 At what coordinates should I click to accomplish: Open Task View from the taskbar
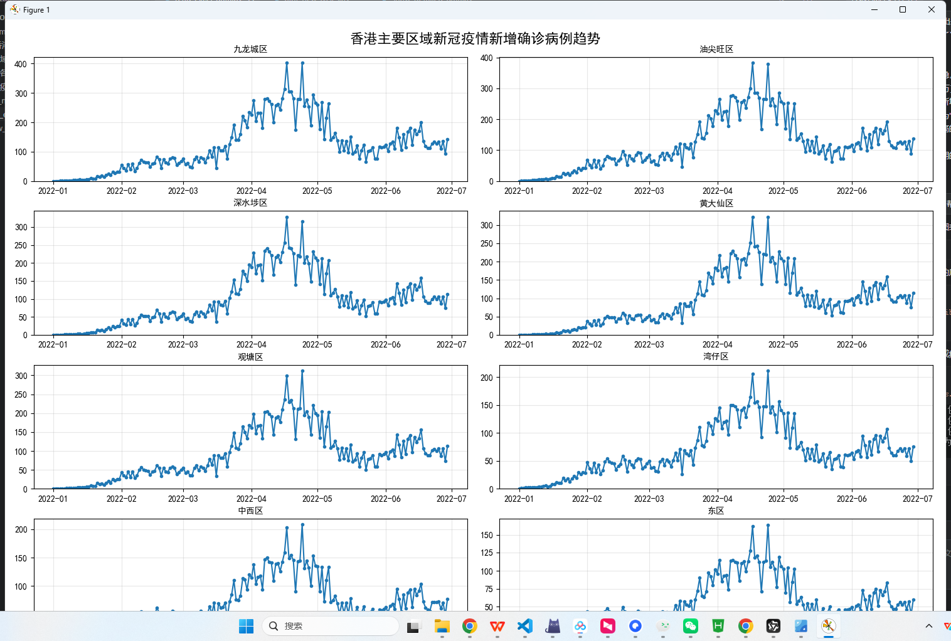413,626
